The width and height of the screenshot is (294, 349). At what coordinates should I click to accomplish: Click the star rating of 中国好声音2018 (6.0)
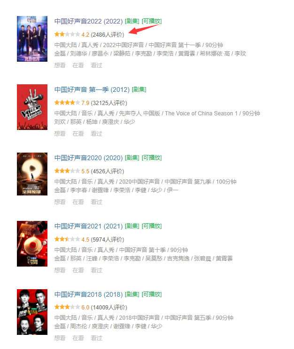(x=67, y=307)
